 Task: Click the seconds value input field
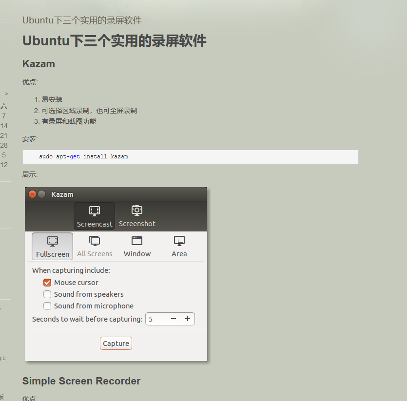coord(155,319)
